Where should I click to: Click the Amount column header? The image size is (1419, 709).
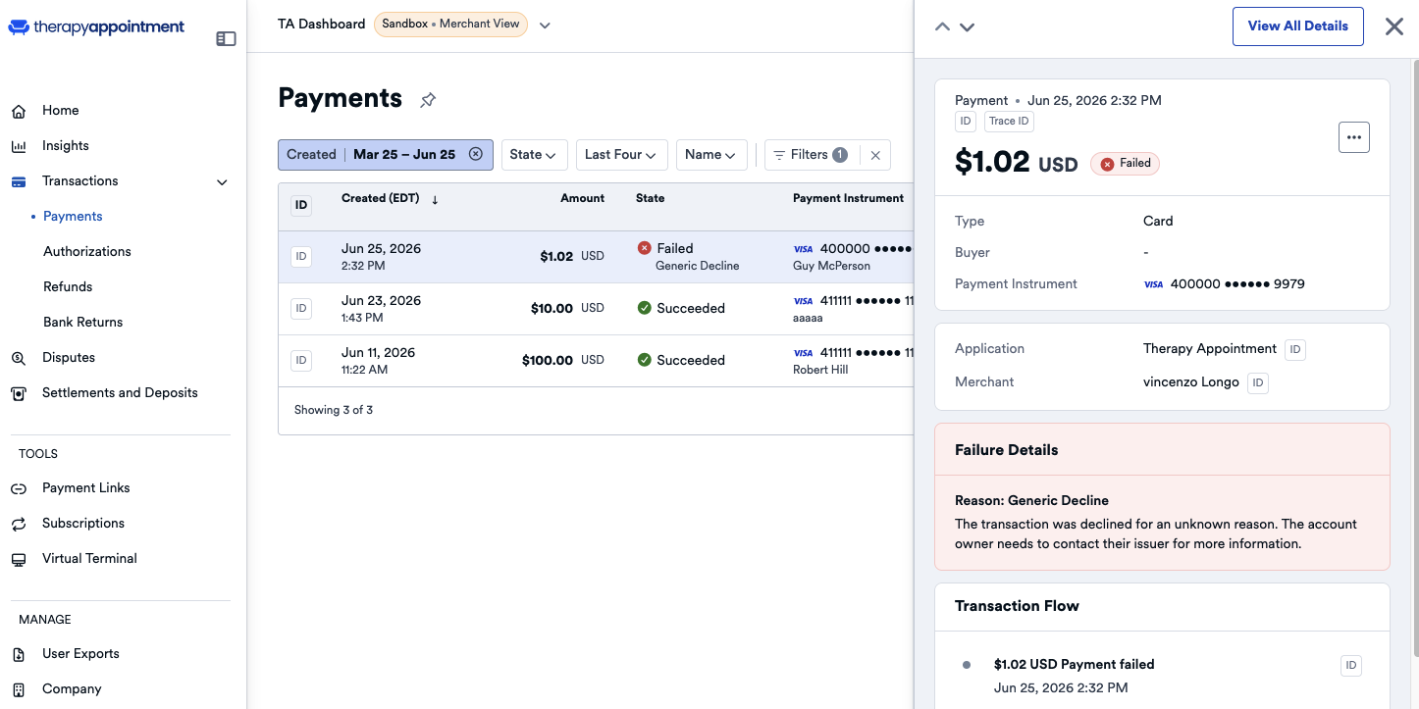coord(583,199)
